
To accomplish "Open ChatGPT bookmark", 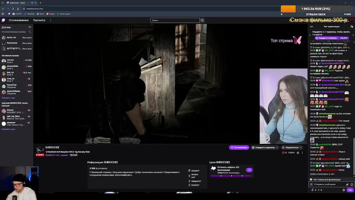I will pyautogui.click(x=17, y=14).
